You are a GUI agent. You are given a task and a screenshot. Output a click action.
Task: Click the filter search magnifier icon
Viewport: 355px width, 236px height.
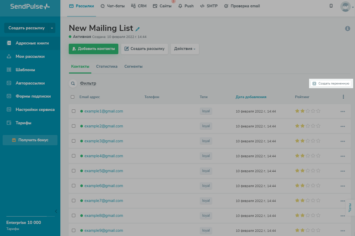(x=73, y=83)
